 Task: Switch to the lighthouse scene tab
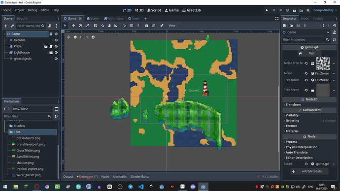tap(114, 19)
